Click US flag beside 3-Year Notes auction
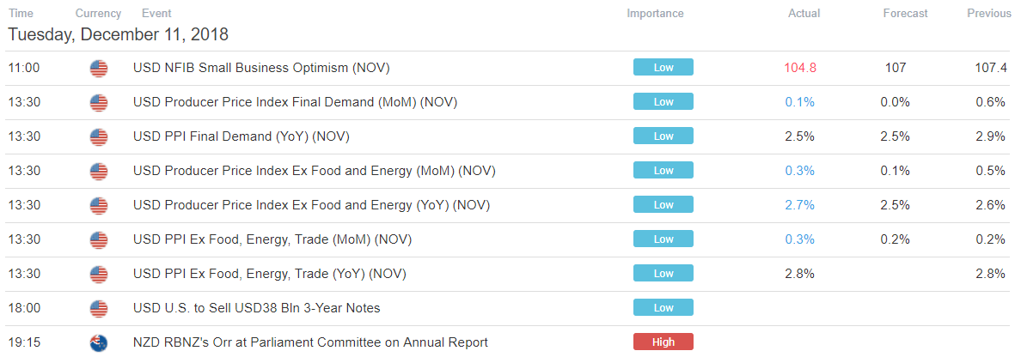The width and height of the screenshot is (1021, 357). tap(98, 308)
